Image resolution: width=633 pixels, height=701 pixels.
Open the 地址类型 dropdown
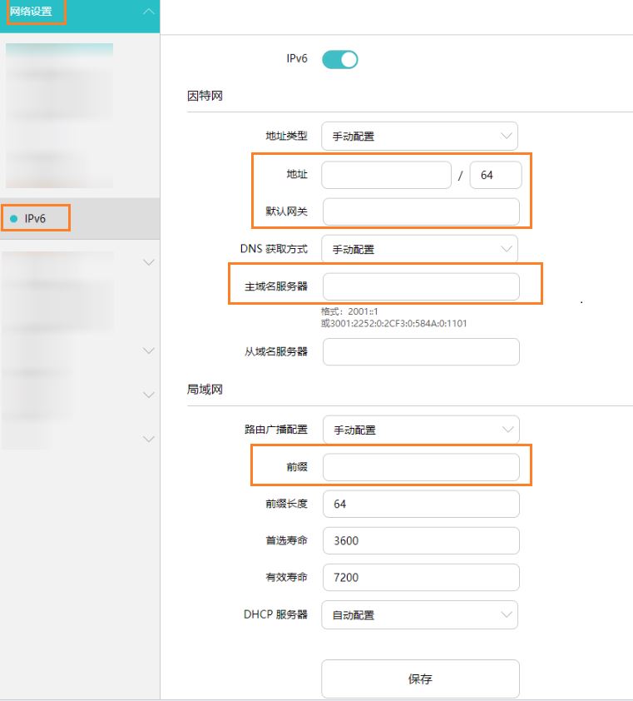click(x=419, y=136)
